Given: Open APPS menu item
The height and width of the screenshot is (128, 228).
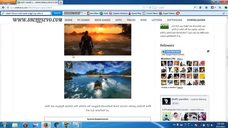Looking at the screenshot, I should [x=118, y=20].
